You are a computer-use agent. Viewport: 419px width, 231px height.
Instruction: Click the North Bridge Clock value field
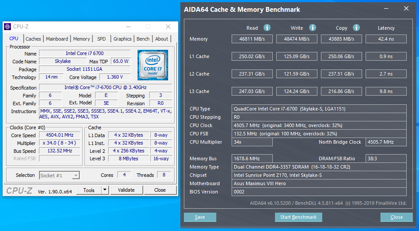tap(386, 142)
